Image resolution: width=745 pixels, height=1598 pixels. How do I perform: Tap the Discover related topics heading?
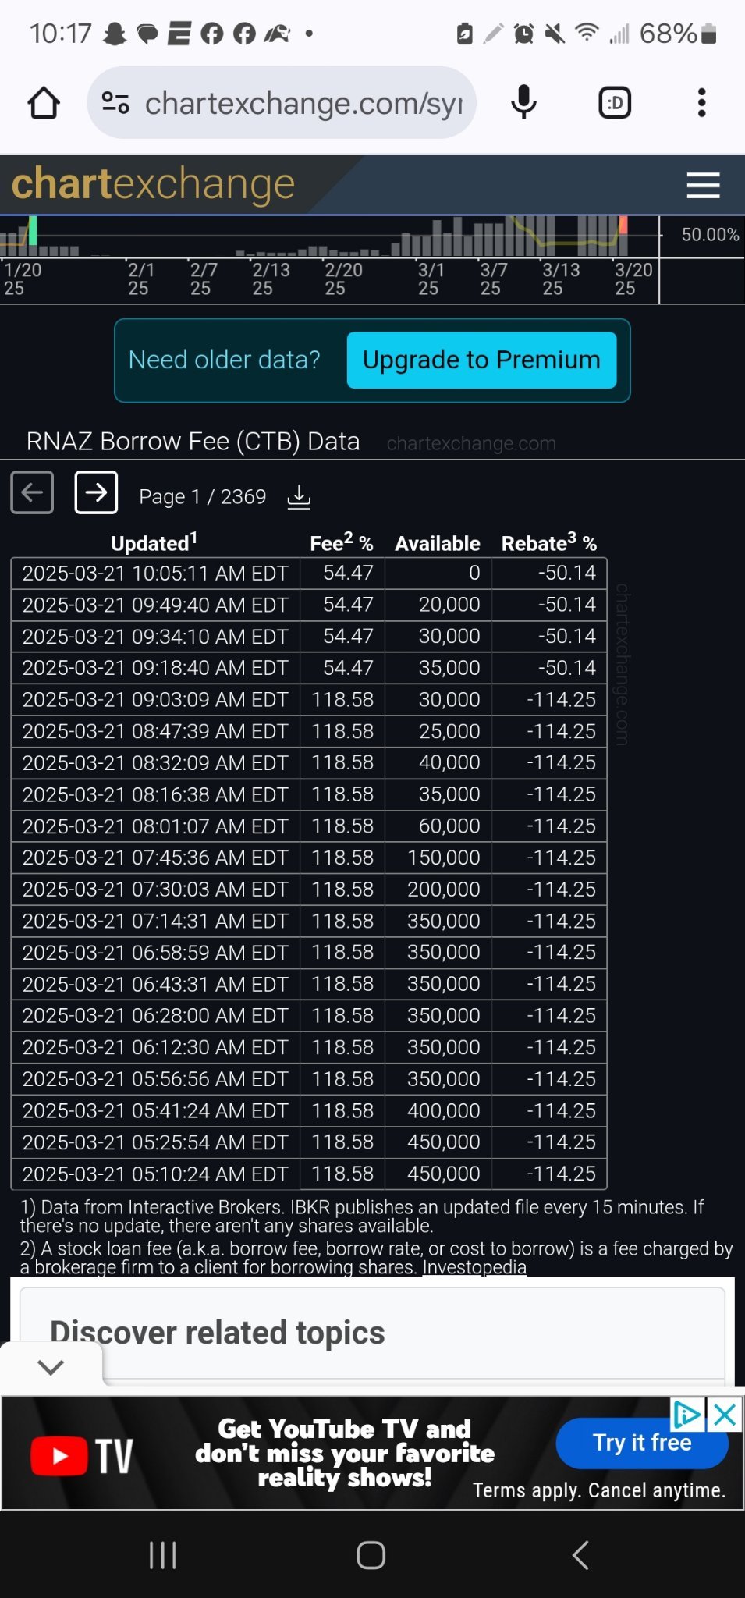pos(218,1333)
